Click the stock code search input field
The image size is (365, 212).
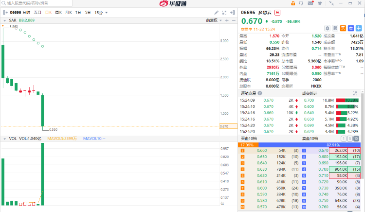[x=29, y=3]
